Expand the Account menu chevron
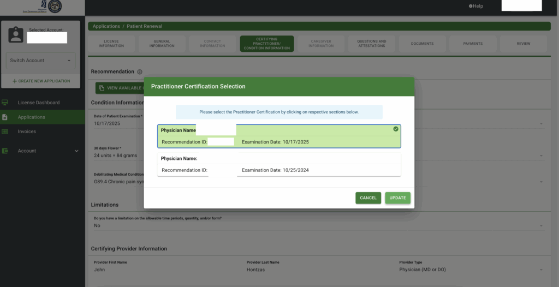The image size is (559, 287). (76, 151)
